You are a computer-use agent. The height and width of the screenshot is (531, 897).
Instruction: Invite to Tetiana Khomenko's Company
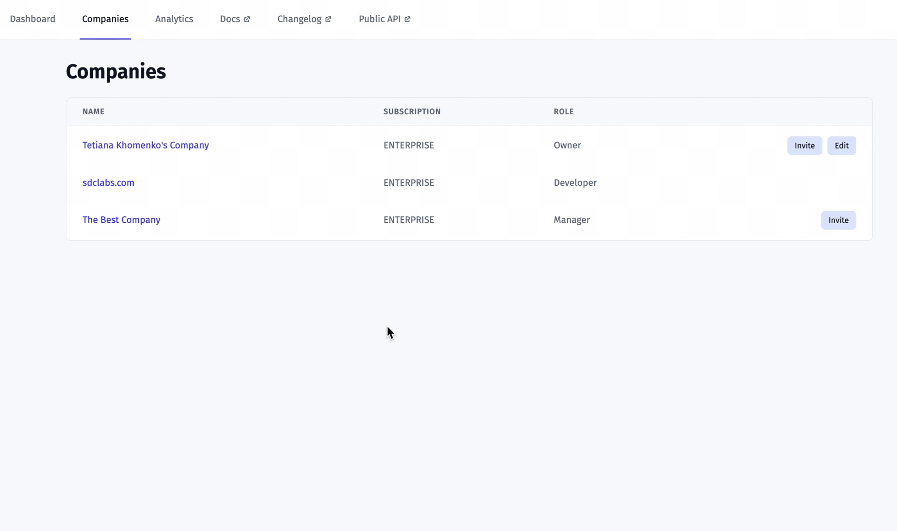(805, 146)
